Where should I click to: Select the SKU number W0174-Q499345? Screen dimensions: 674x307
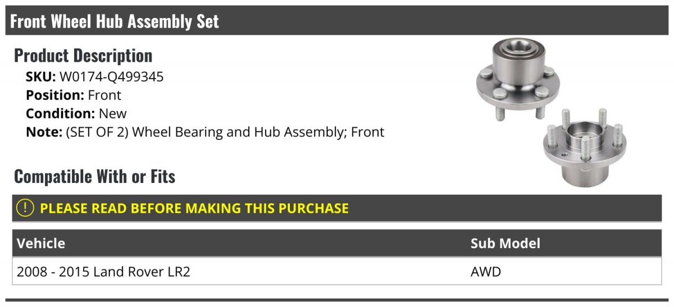[111, 77]
